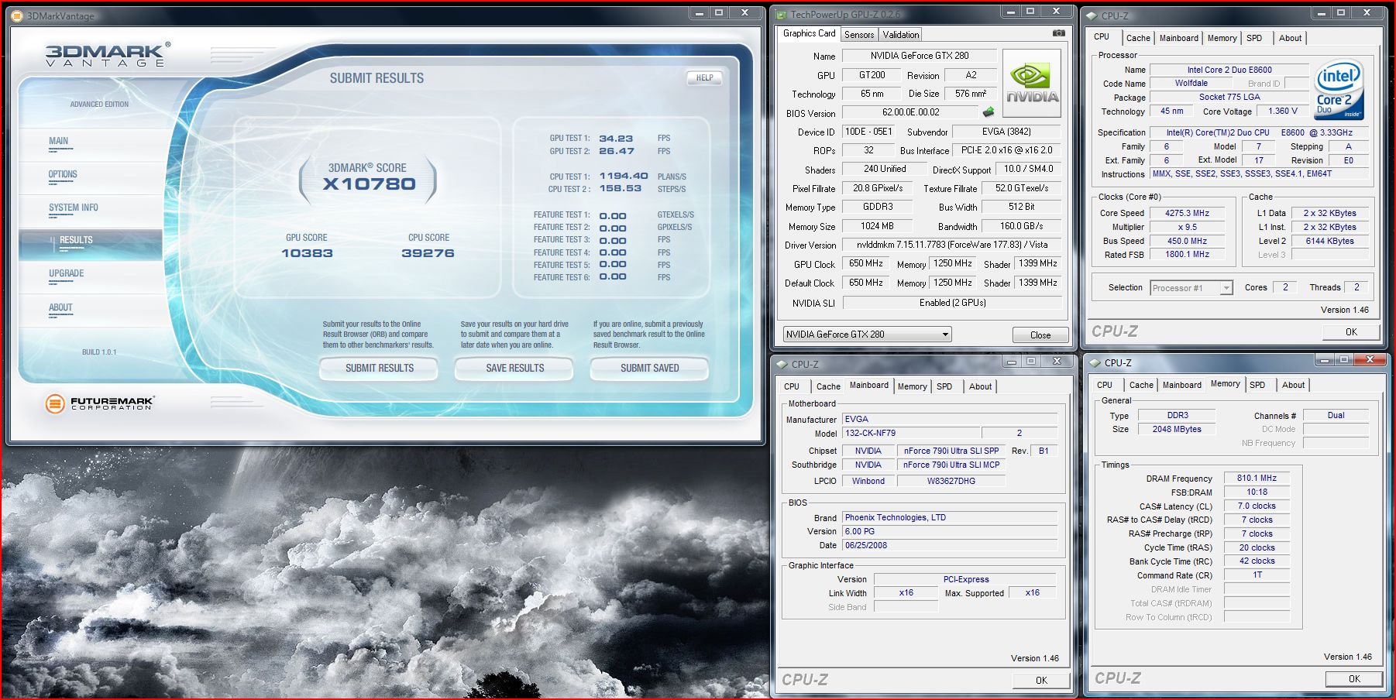Open Mainboard tab in top CPU-Z window
Image resolution: width=1396 pixels, height=700 pixels.
[x=1179, y=38]
